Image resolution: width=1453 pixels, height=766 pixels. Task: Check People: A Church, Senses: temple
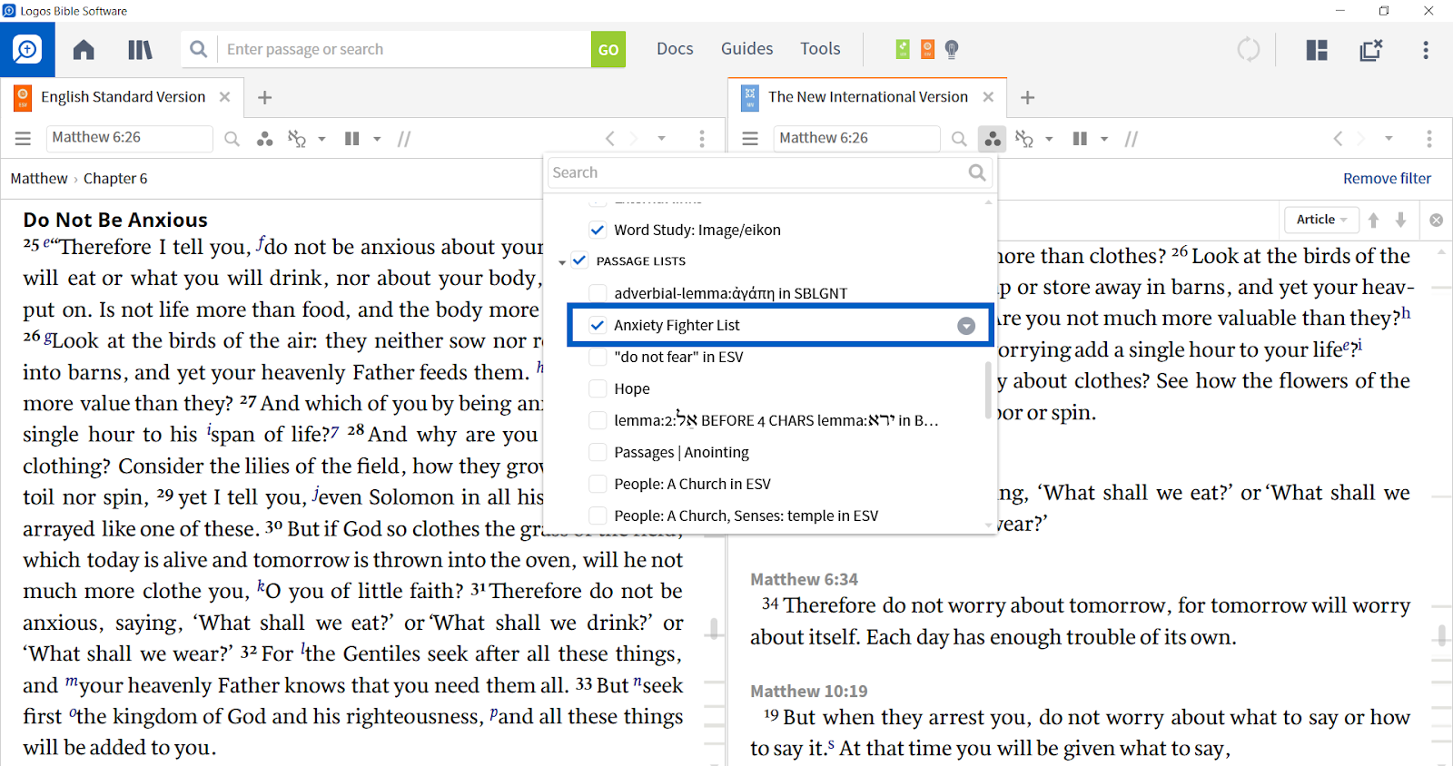pyautogui.click(x=598, y=516)
